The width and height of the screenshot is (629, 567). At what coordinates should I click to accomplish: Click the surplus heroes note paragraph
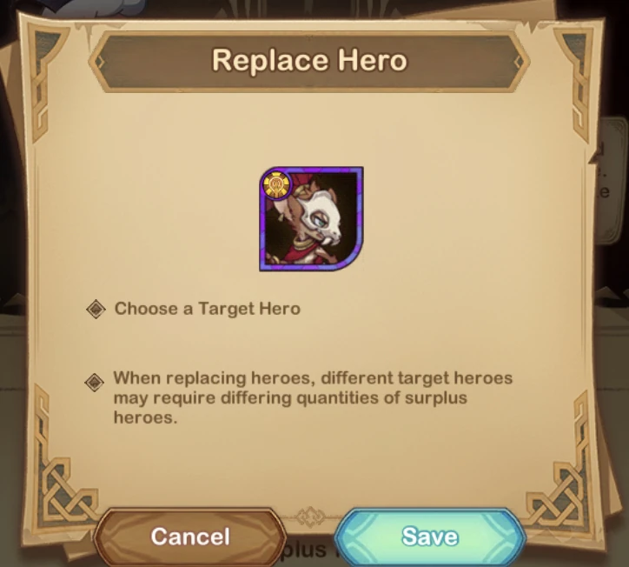(313, 397)
